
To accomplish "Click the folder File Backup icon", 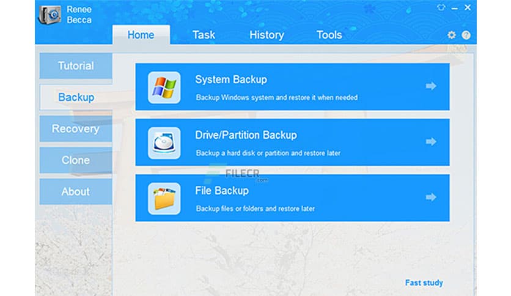I will (164, 199).
